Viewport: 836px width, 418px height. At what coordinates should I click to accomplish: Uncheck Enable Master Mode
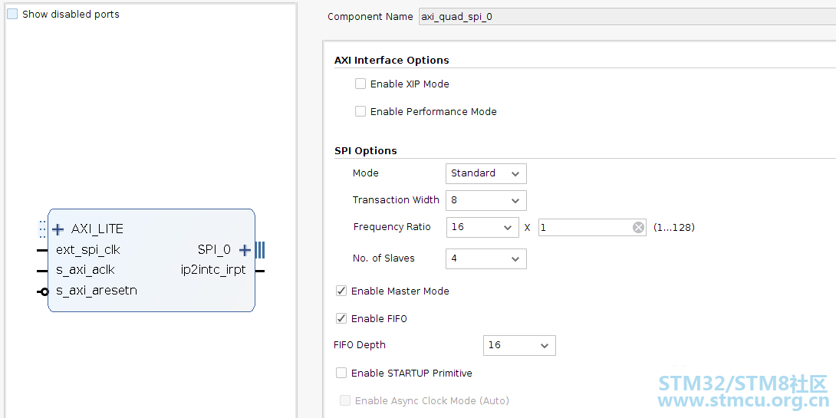point(341,291)
